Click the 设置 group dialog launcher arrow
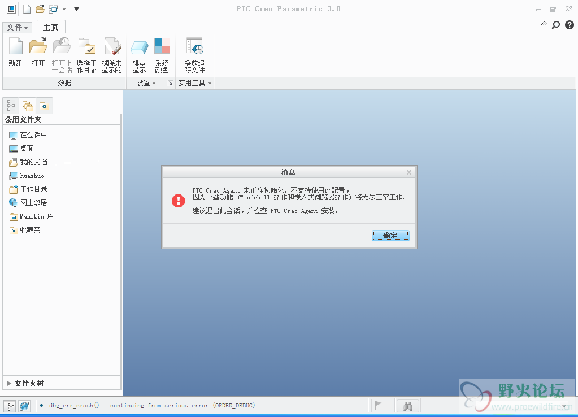578x417 pixels. (x=170, y=83)
